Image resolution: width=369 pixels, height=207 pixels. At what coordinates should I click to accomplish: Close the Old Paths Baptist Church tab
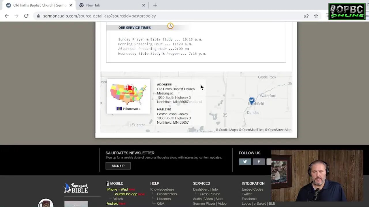[x=71, y=5]
